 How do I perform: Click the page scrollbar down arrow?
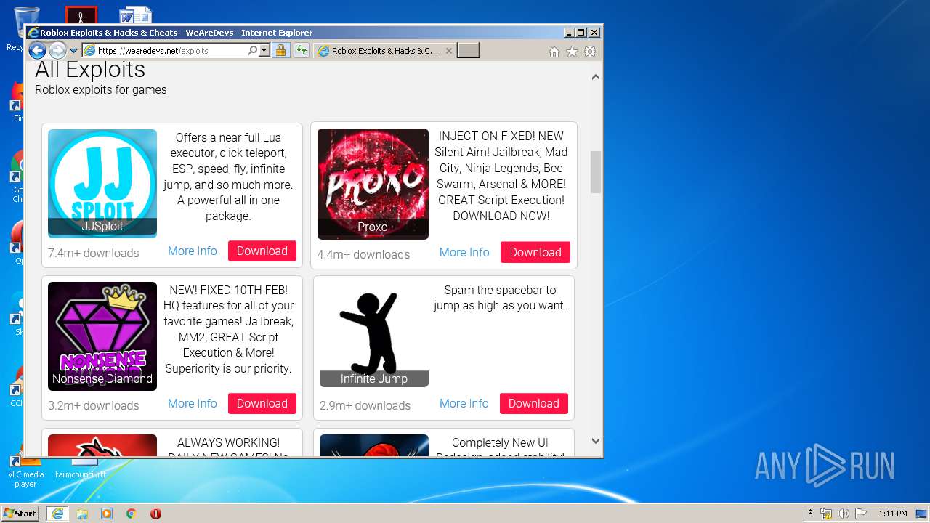pyautogui.click(x=596, y=441)
